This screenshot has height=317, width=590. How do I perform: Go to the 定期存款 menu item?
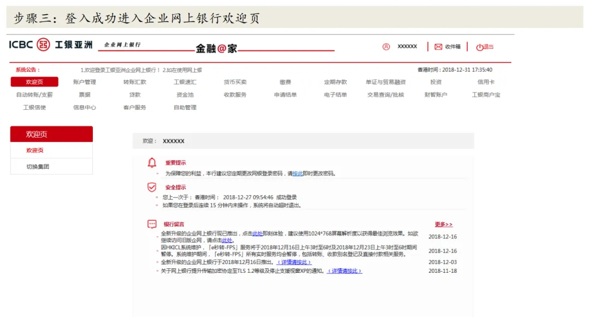click(335, 82)
